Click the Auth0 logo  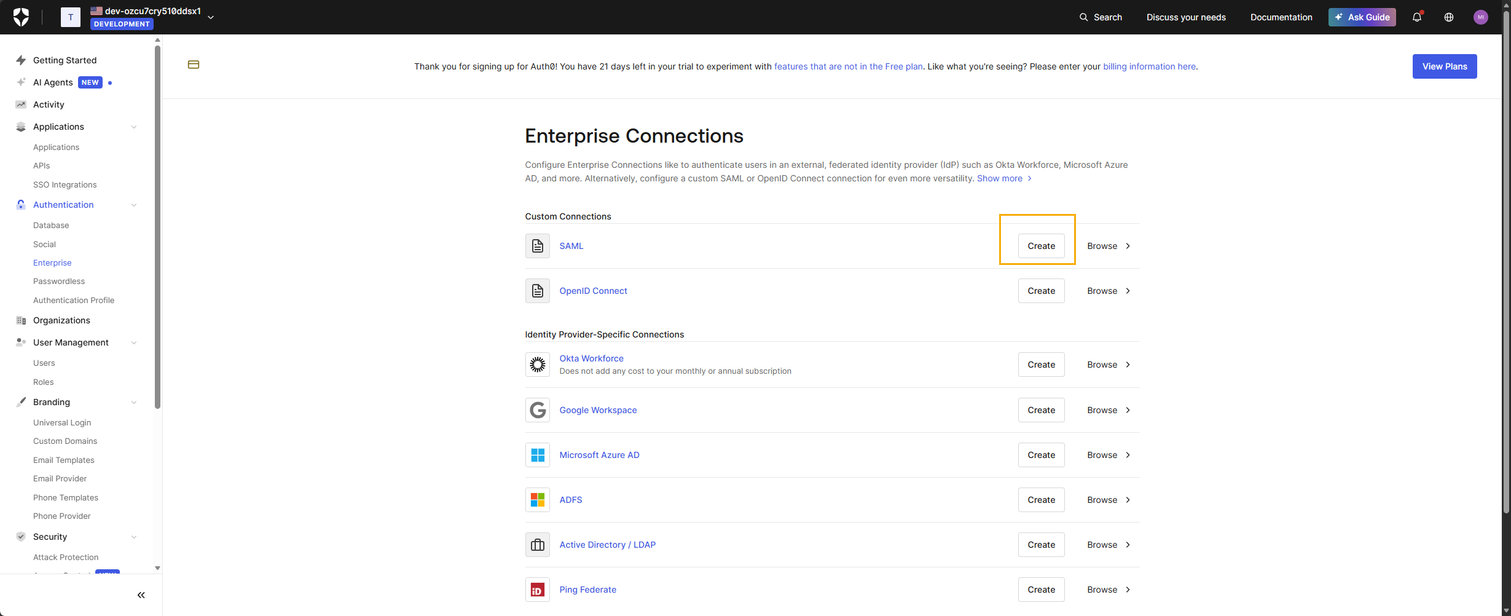coord(20,17)
